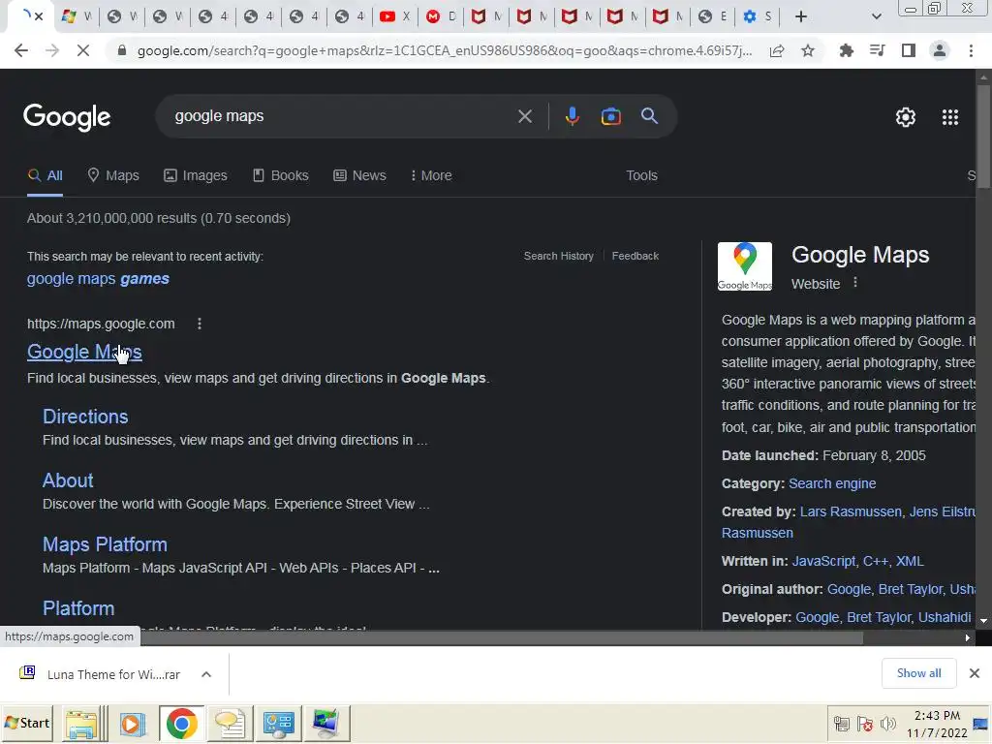992x744 pixels.
Task: Search by image with the camera icon
Action: (610, 116)
